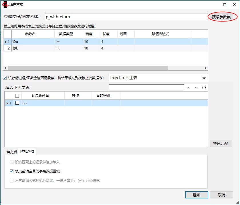Click the 继续 button

point(196,195)
